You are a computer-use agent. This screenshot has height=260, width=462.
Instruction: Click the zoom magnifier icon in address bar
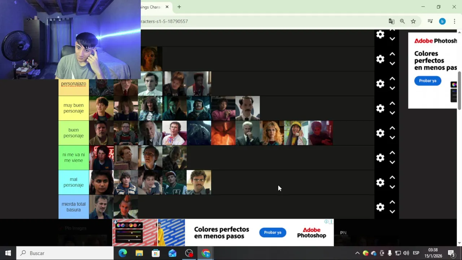[402, 21]
